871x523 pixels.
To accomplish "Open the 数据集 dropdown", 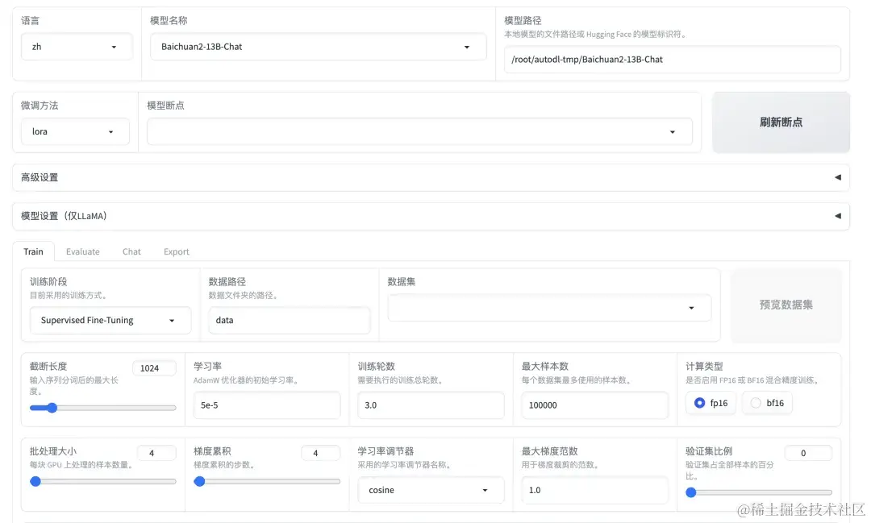I will point(549,308).
